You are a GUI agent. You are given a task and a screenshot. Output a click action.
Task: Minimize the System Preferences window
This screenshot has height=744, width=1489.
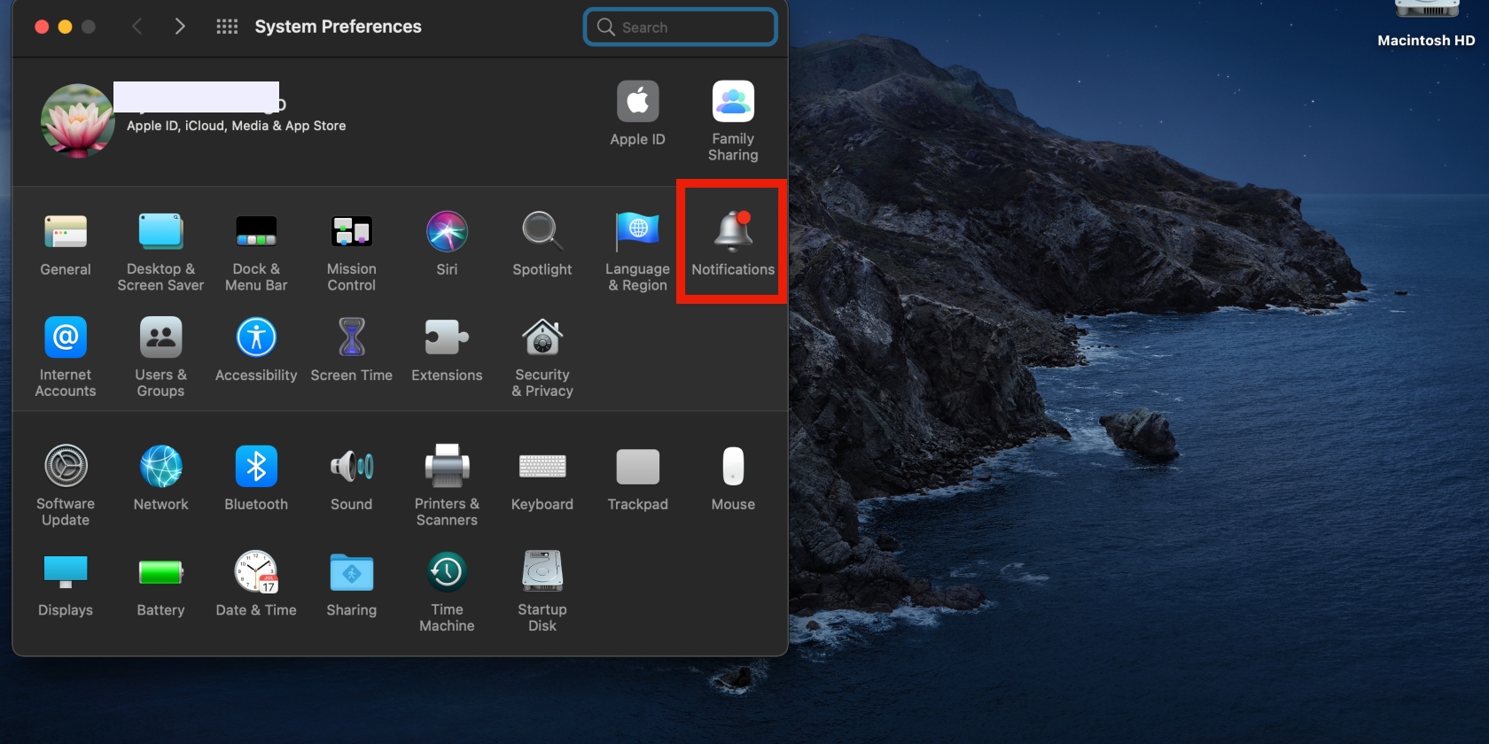tap(65, 27)
